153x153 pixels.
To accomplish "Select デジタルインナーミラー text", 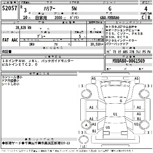I will [x=121, y=41].
